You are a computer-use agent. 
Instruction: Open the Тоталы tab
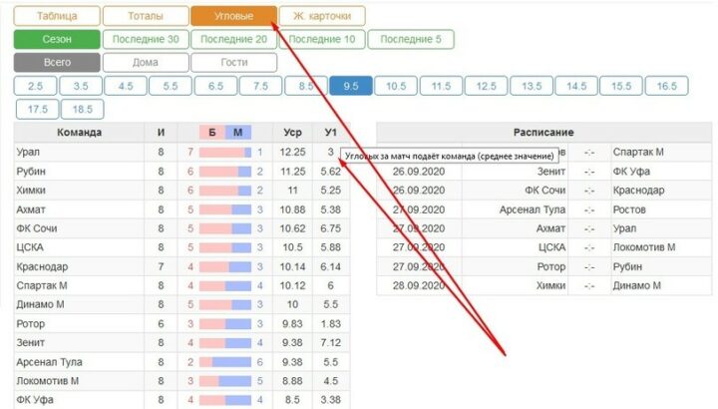pyautogui.click(x=146, y=16)
